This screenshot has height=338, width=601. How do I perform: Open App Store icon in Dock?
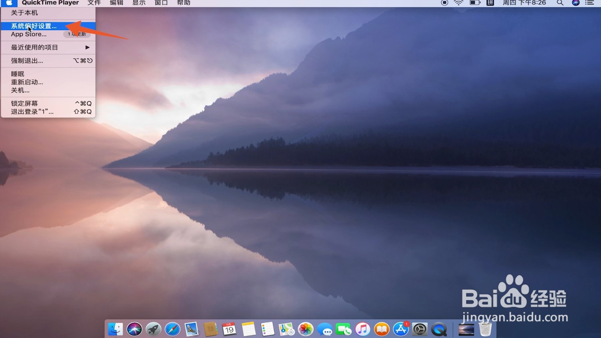point(401,329)
